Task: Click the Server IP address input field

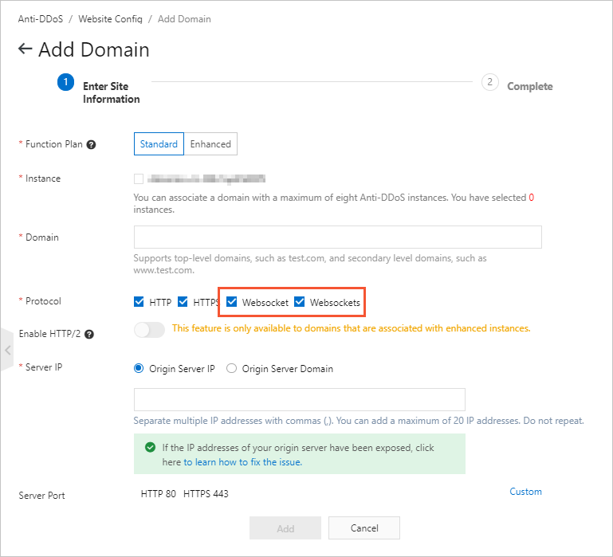Action: coord(299,400)
